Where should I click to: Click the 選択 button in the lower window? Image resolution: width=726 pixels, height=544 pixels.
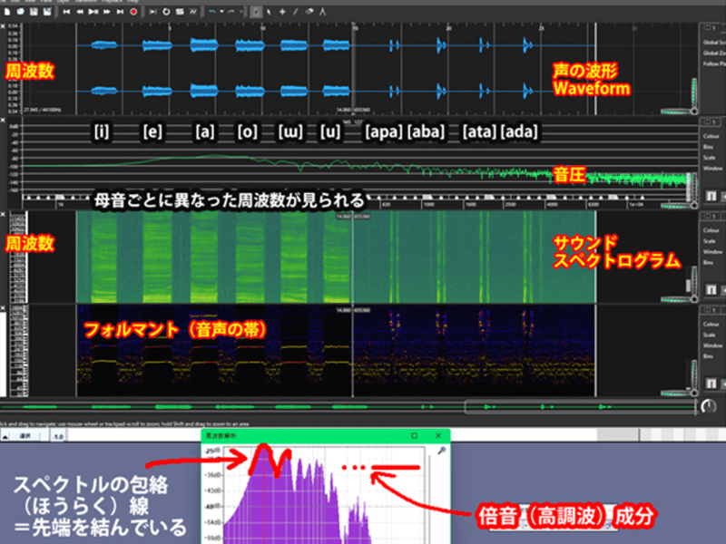25,437
